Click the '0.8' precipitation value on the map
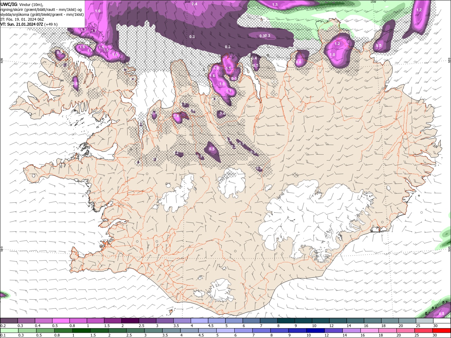The width and height of the screenshot is (451, 338). pos(177,115)
